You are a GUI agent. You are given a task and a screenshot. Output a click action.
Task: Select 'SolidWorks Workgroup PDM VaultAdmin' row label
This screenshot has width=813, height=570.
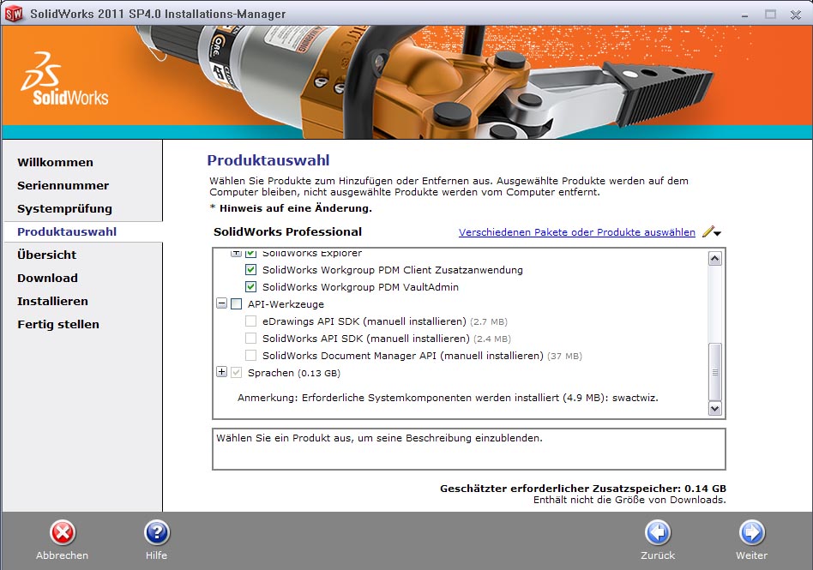360,287
